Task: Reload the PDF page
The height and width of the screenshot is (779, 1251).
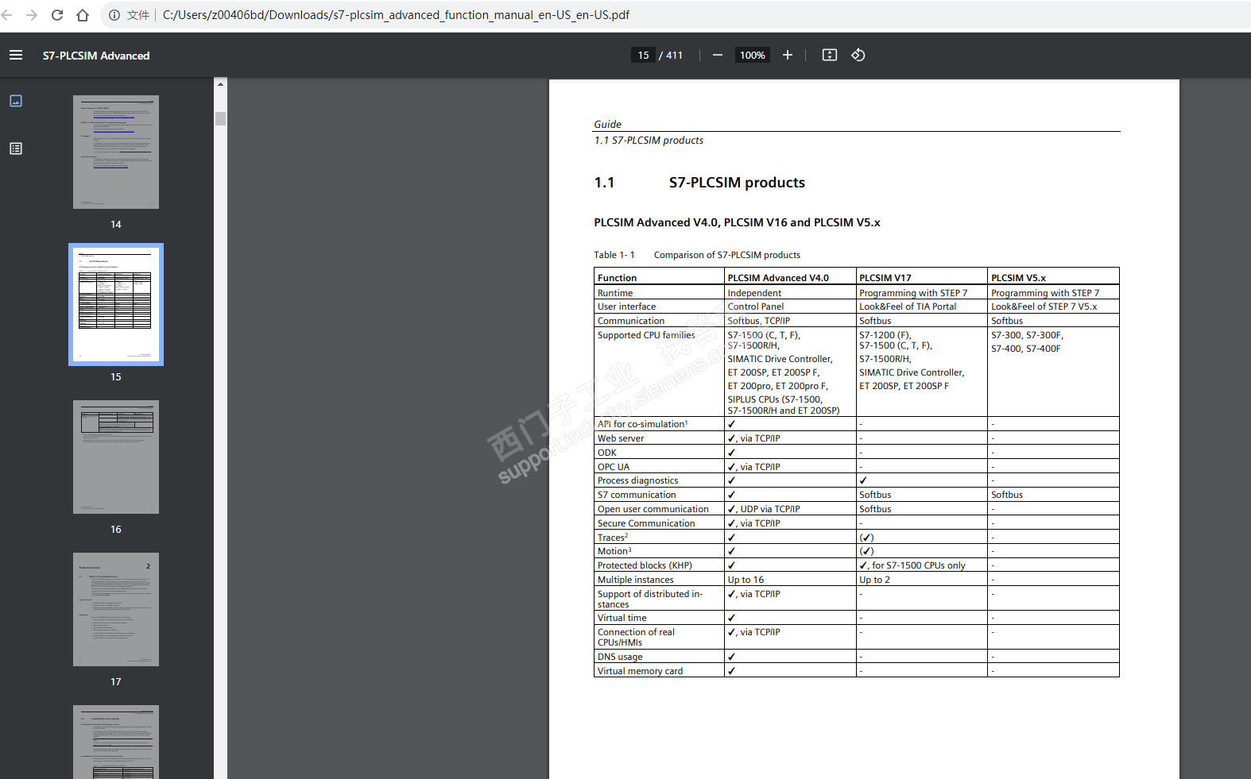Action: pos(57,15)
